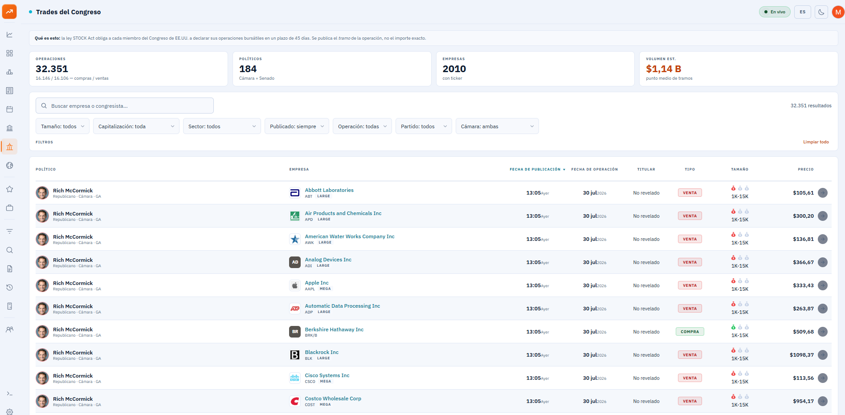
Task: Expand the Capitalización: toda dropdown
Action: click(x=136, y=126)
